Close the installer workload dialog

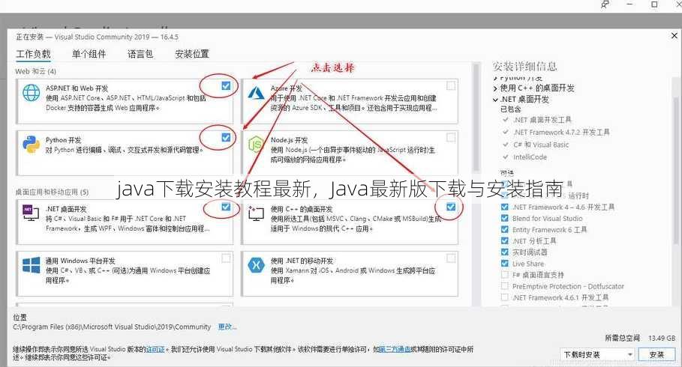[674, 36]
